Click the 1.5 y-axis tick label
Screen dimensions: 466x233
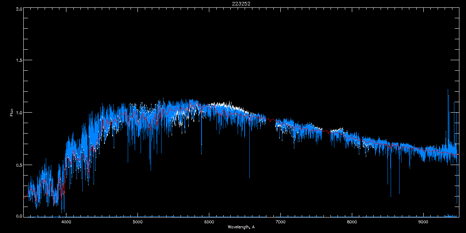18,60
